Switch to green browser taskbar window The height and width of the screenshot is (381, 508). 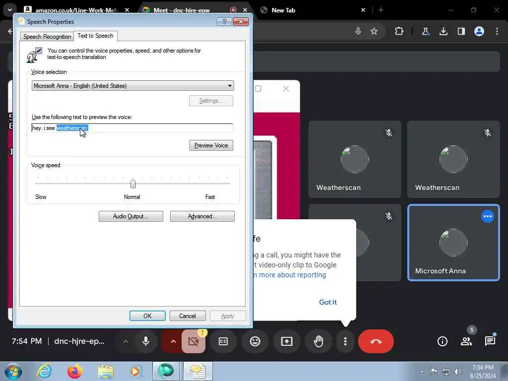coord(166,371)
